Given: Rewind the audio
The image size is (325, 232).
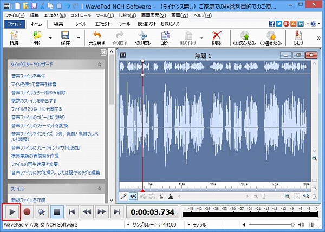Looking at the screenshot, I should pos(87,212).
